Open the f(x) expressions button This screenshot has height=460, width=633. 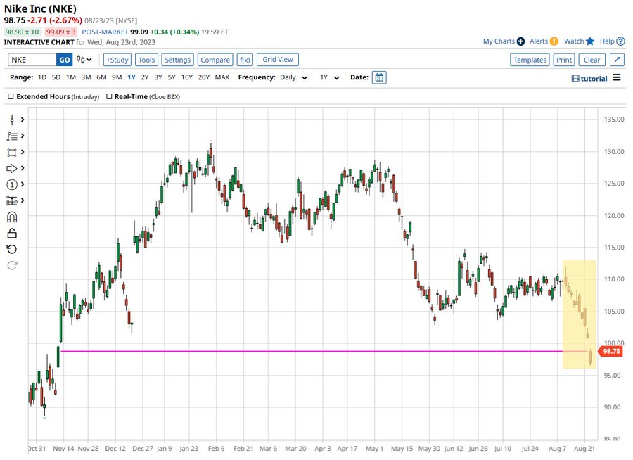[245, 60]
